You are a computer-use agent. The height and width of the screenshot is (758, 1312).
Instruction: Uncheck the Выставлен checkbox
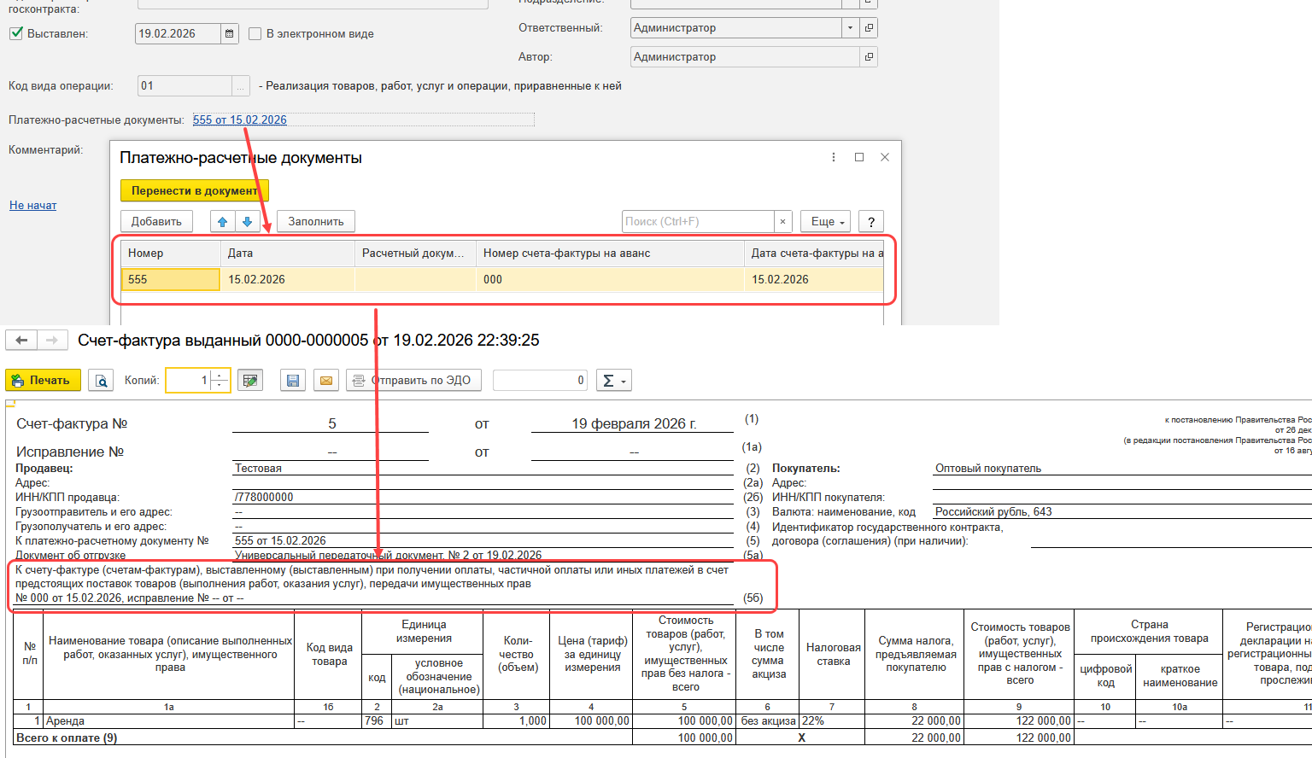[x=16, y=33]
